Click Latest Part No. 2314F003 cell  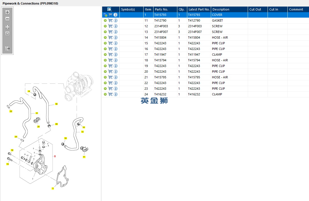pos(199,26)
